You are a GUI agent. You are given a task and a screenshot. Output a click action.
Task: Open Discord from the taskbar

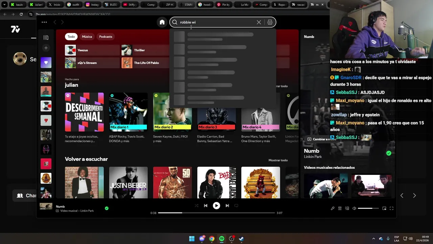(202, 239)
